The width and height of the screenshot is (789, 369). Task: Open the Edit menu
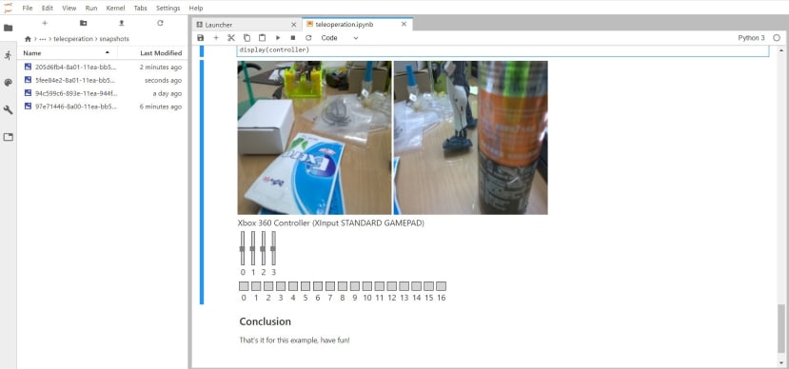(x=48, y=8)
